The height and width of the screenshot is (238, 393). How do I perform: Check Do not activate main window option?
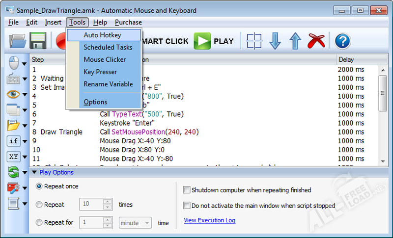(187, 206)
